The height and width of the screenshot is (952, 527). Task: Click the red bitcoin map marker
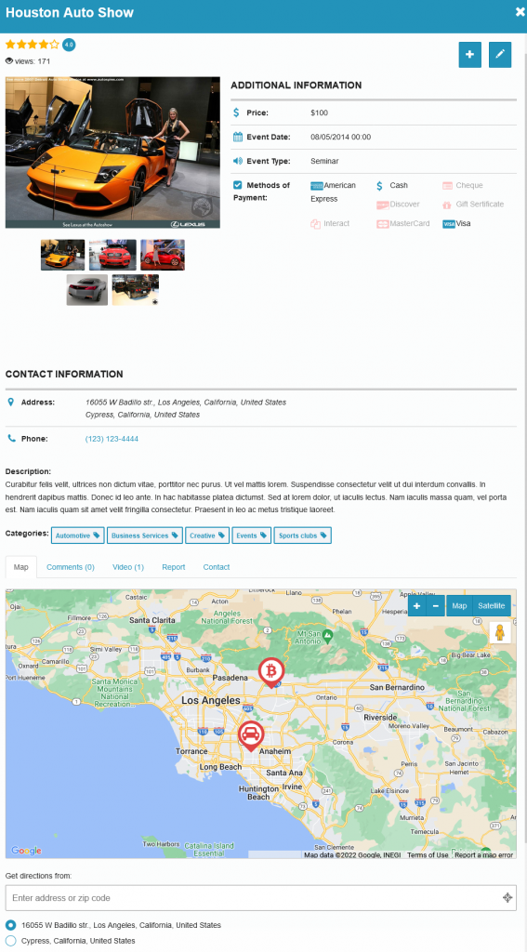(x=271, y=672)
